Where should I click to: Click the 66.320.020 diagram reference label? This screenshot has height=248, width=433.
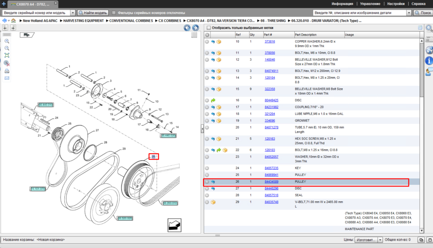coord(125,219)
